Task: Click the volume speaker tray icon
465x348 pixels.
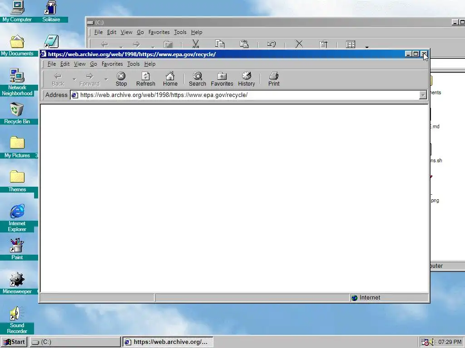Action: 432,342
